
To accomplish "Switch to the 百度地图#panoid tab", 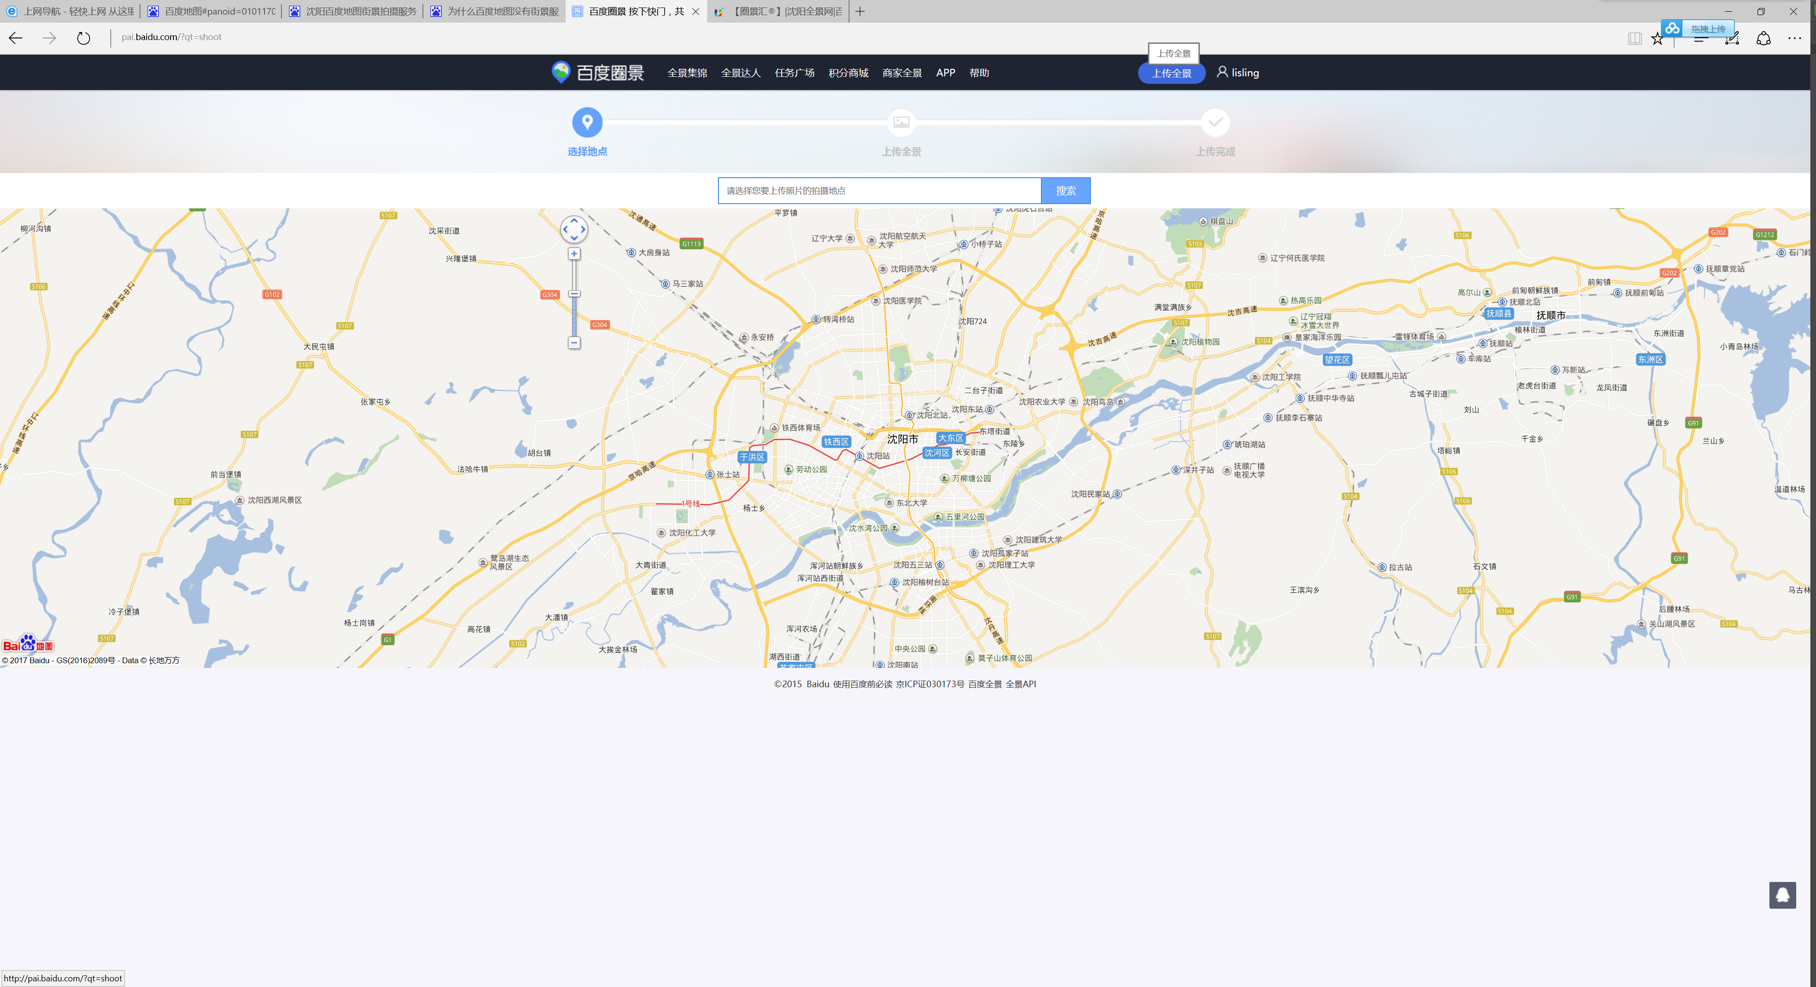I will click(212, 11).
